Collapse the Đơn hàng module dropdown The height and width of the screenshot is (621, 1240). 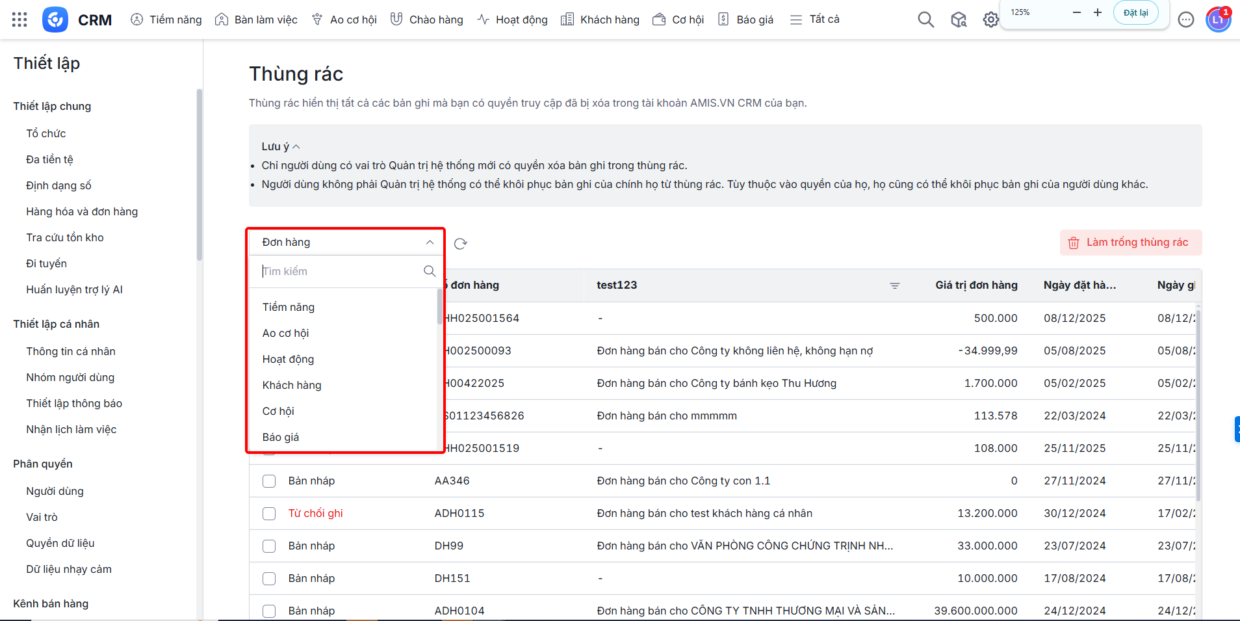pyautogui.click(x=430, y=243)
